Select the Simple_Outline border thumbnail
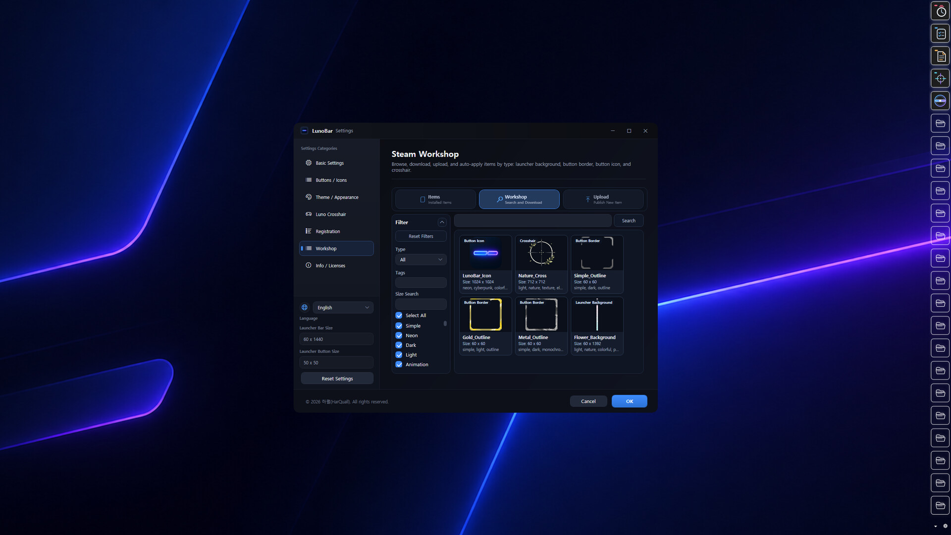The width and height of the screenshot is (951, 535). point(597,253)
